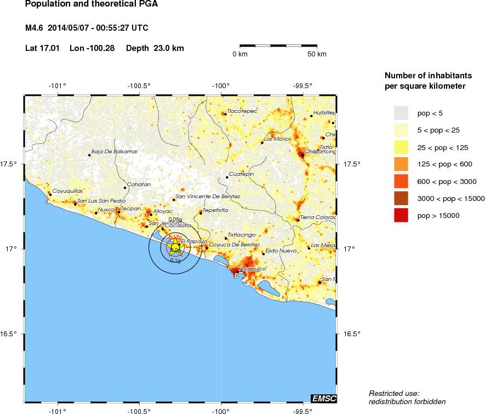Click the yellow epicenter star marker

point(175,248)
